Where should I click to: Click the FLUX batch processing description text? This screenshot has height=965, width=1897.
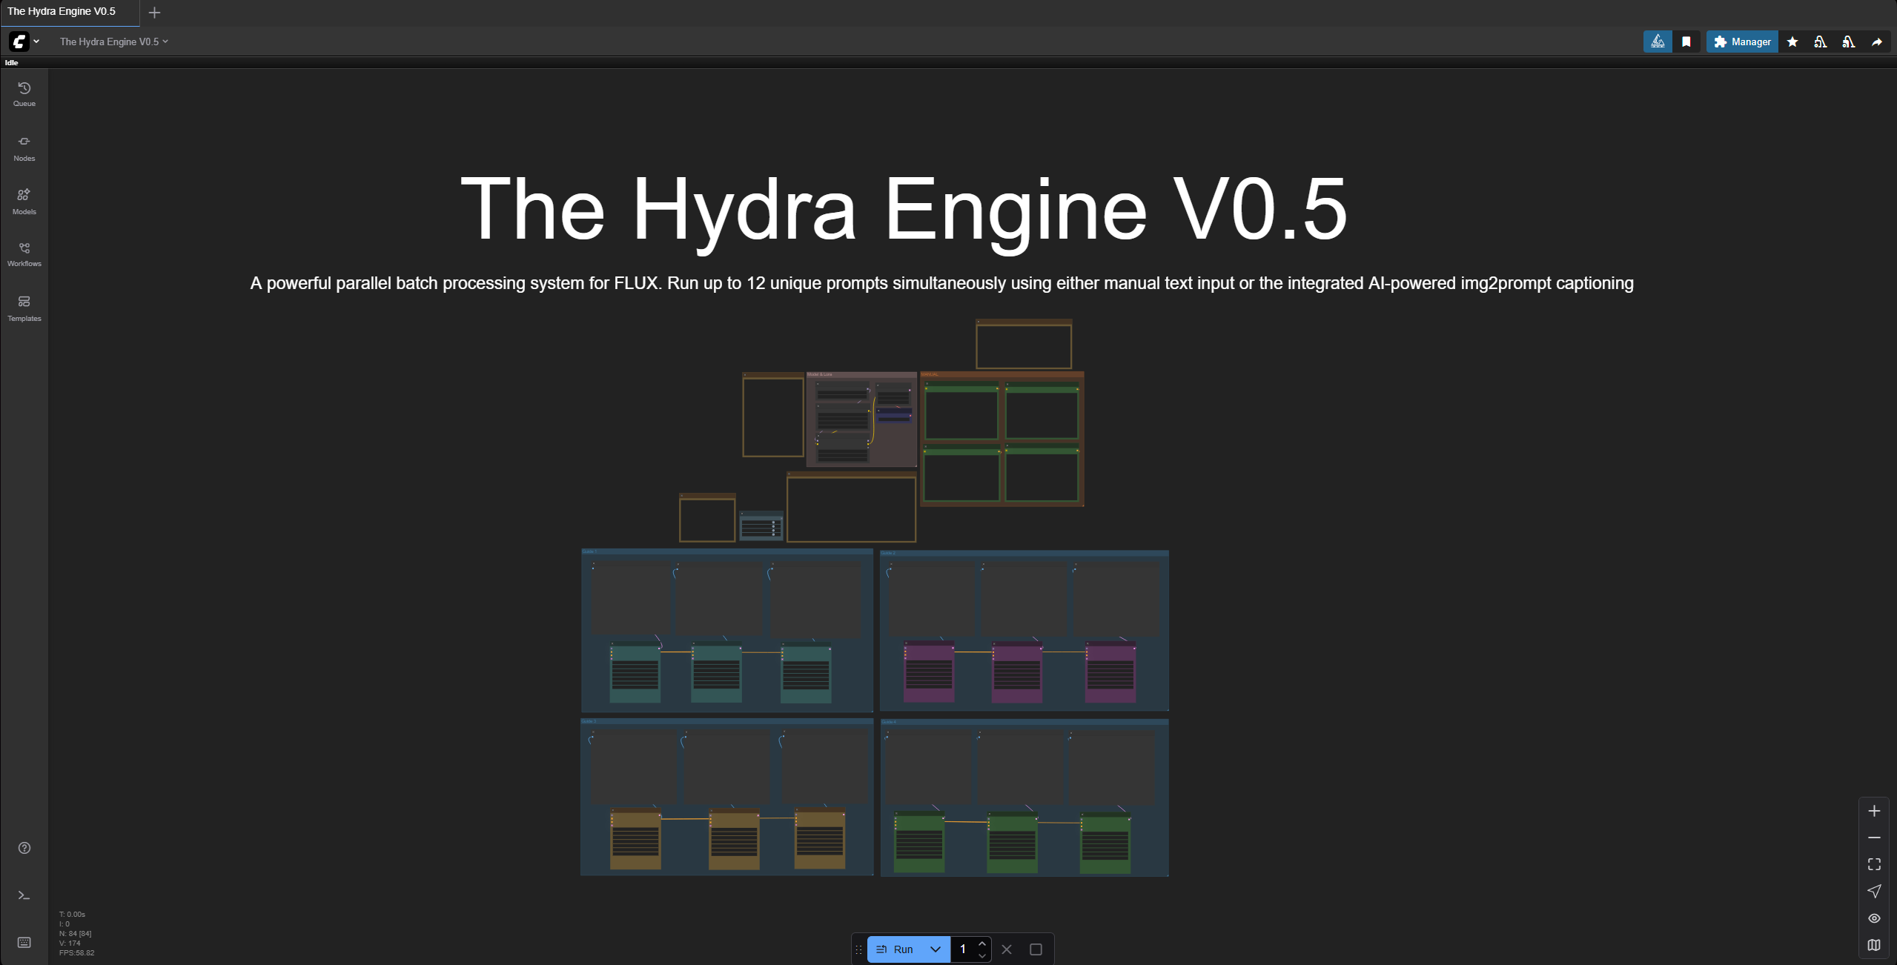pyautogui.click(x=941, y=284)
